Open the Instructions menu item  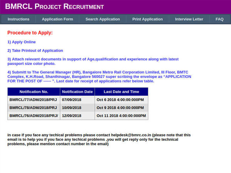[x=18, y=19]
